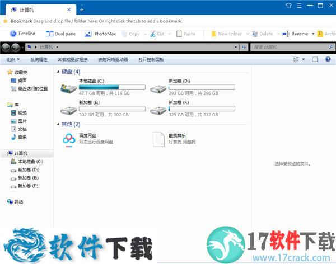The image size is (336, 264).
Task: Select local disk C: drive icon
Action: click(x=68, y=88)
